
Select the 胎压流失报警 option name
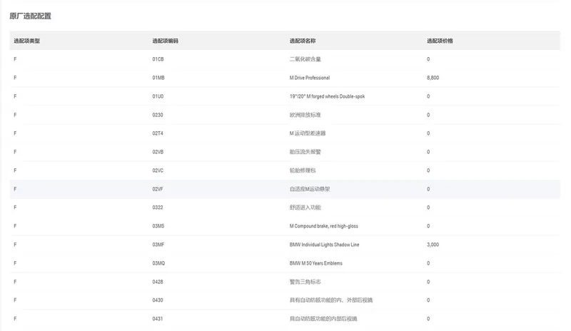click(x=305, y=152)
